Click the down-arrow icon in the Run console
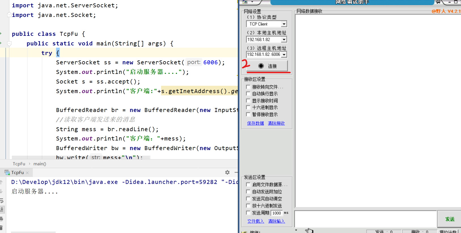Viewport: 461px width, 233px height. 1,192
